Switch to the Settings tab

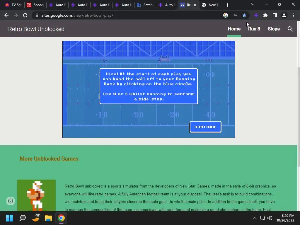[x=145, y=5]
